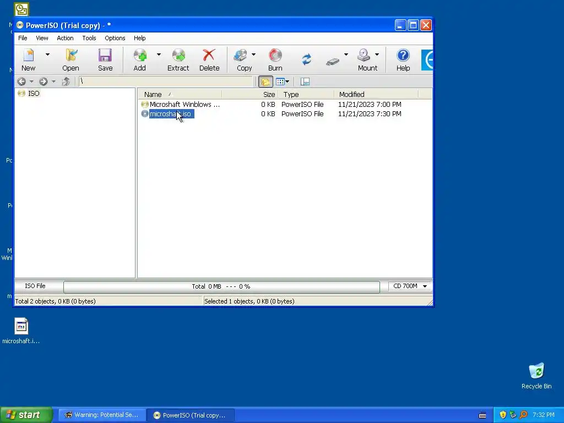Click the Total 0 MB capacity bar
This screenshot has width=564, height=423.
coord(221,286)
